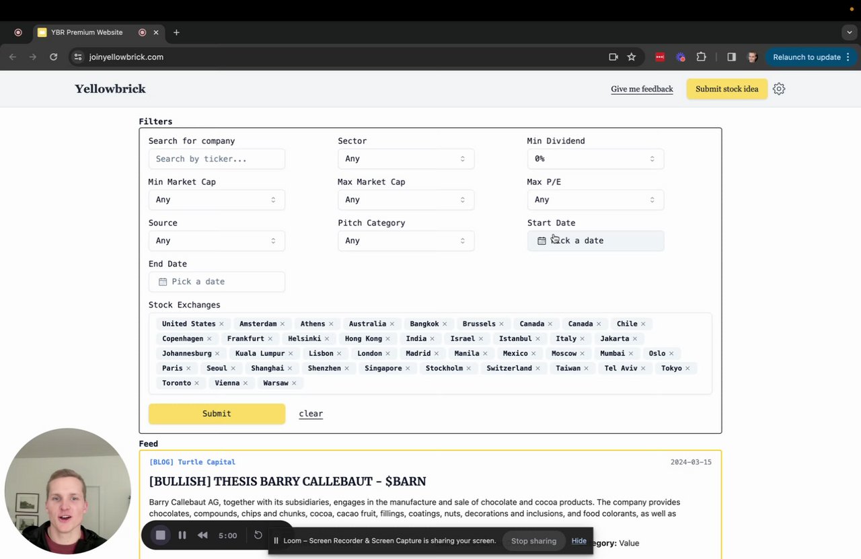Remove the United States exchange chip
The height and width of the screenshot is (559, 861).
coord(221,324)
